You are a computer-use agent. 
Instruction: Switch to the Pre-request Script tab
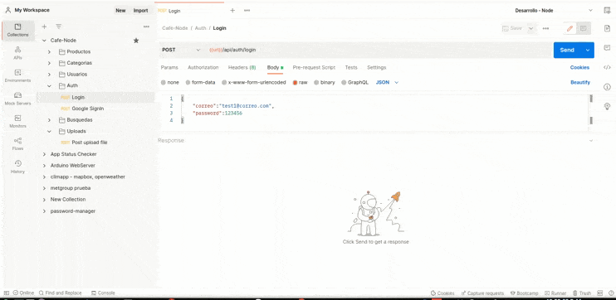314,67
